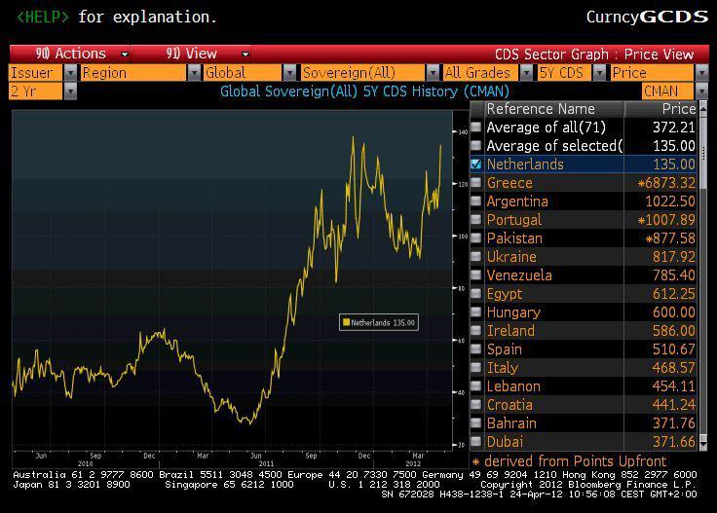Check the Argentina checkbox

[x=476, y=201]
